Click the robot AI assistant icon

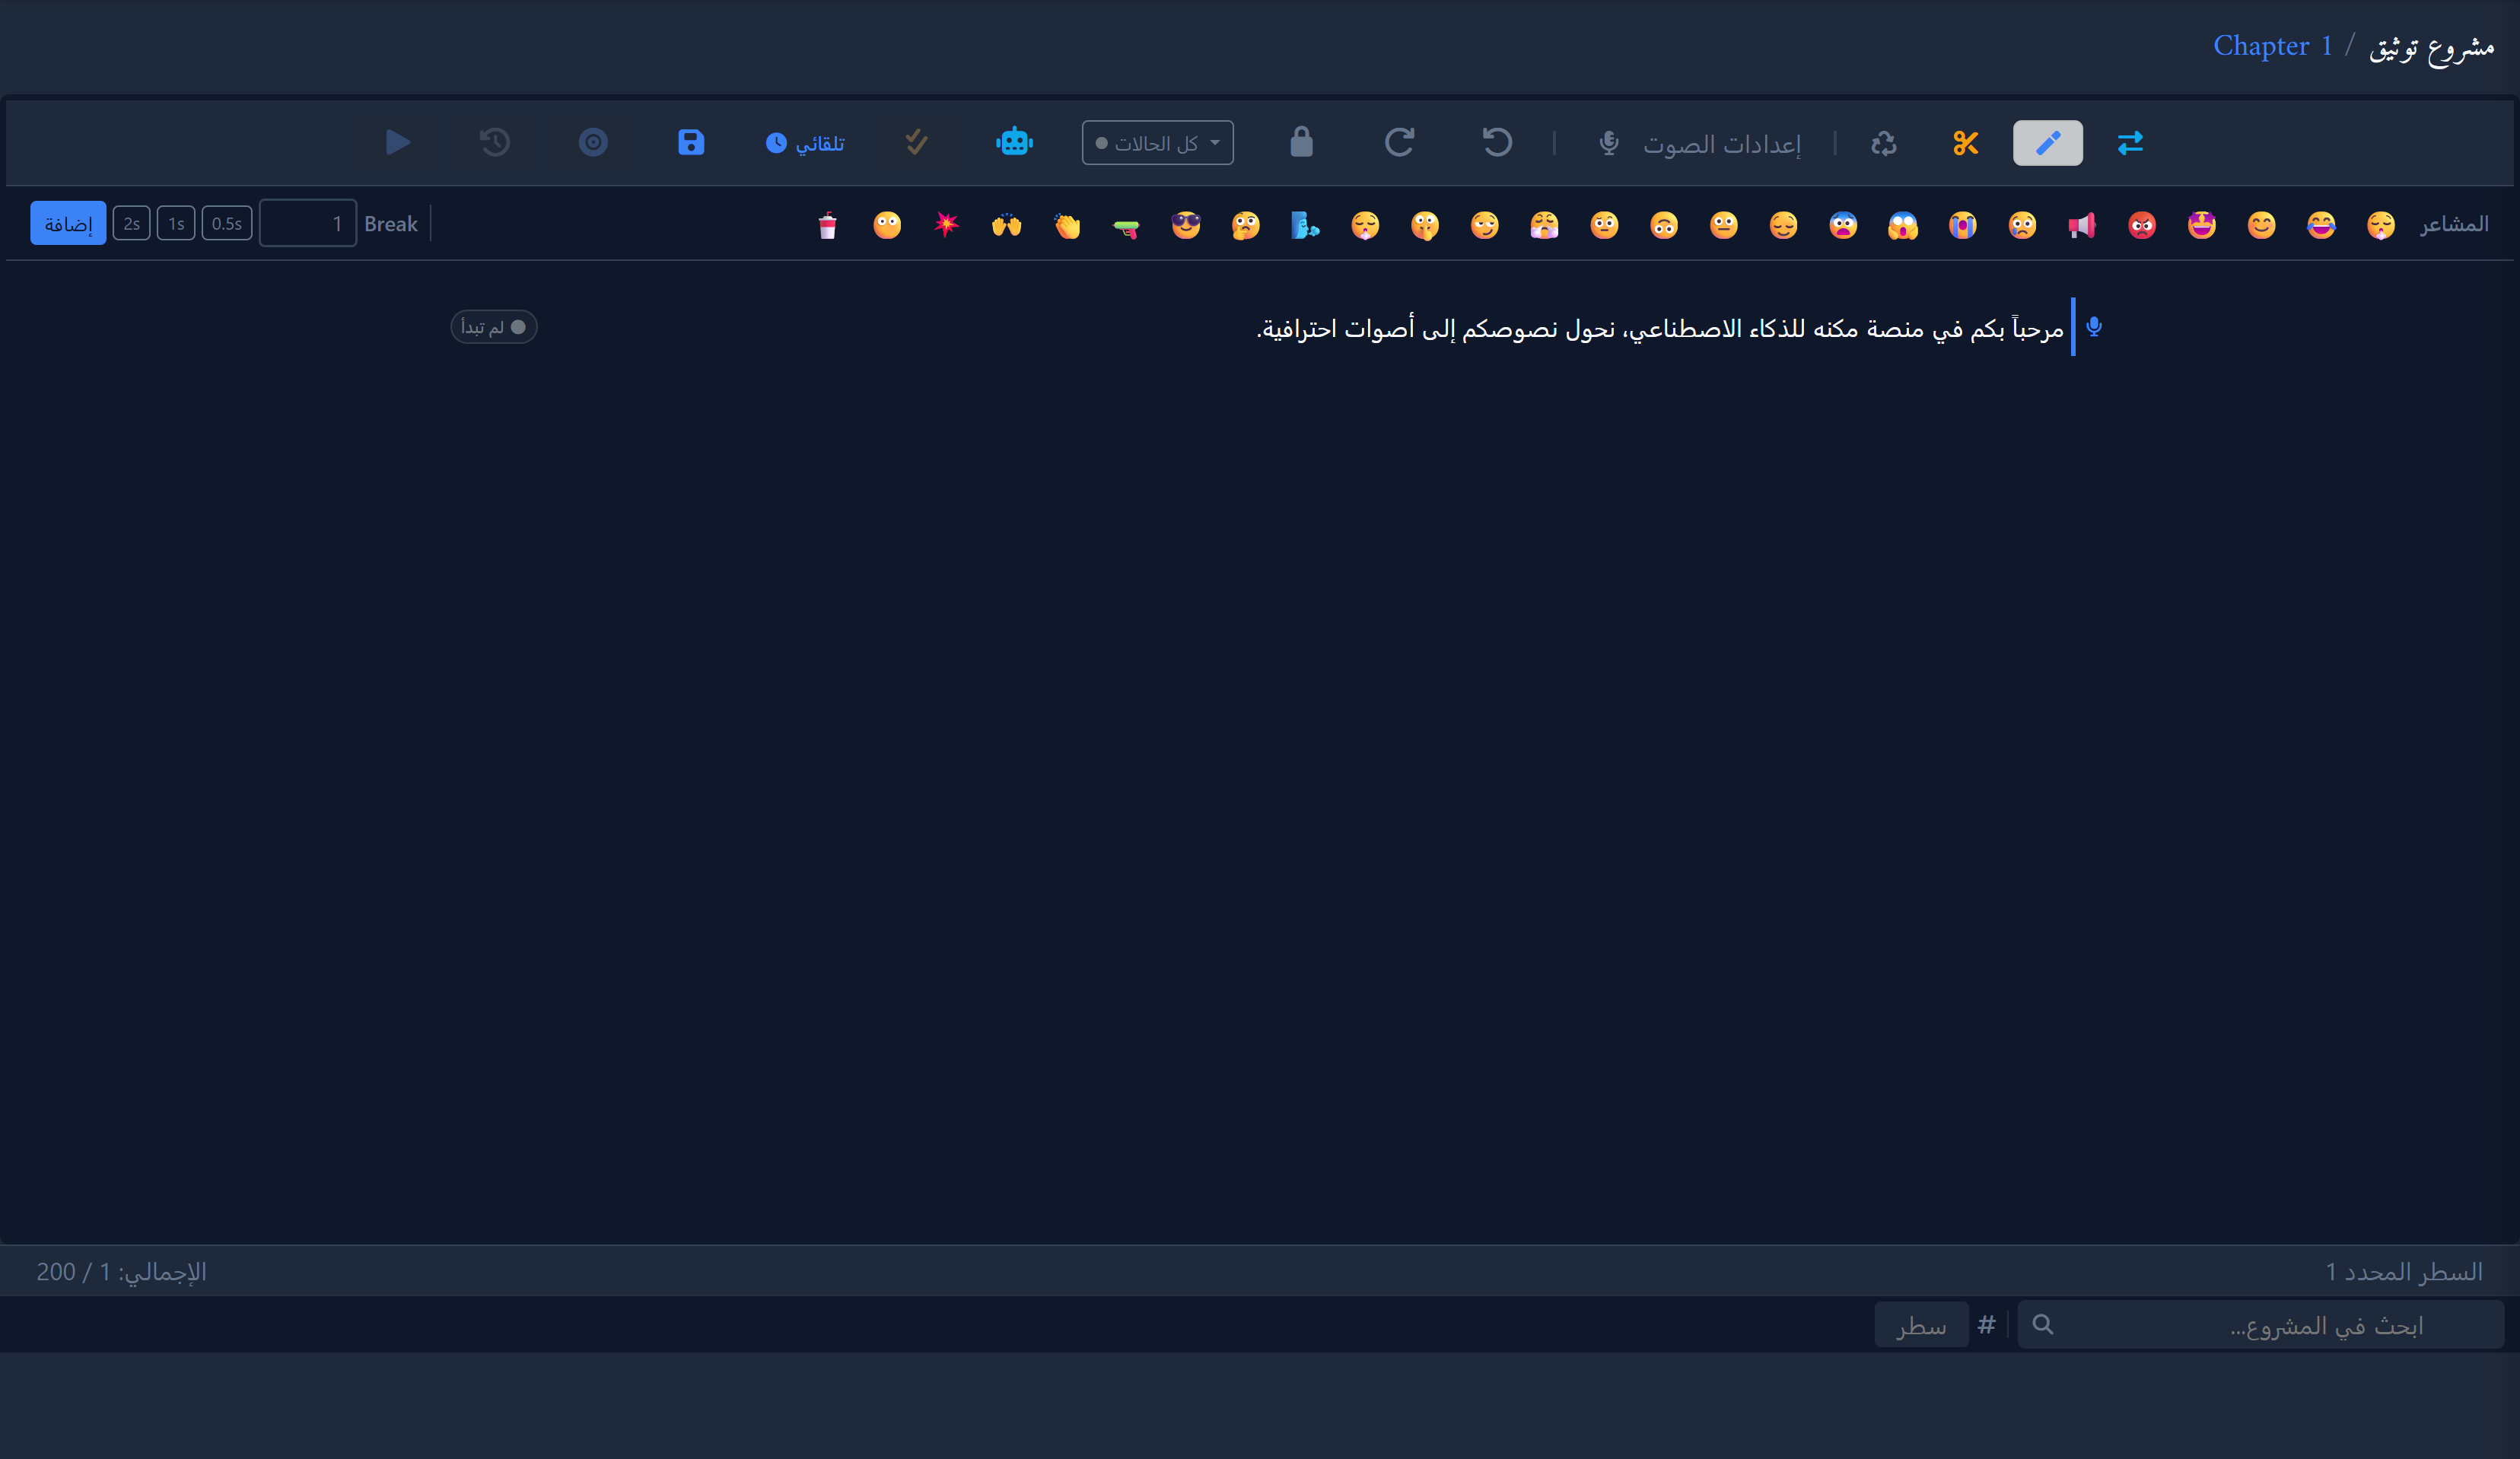pyautogui.click(x=1014, y=142)
